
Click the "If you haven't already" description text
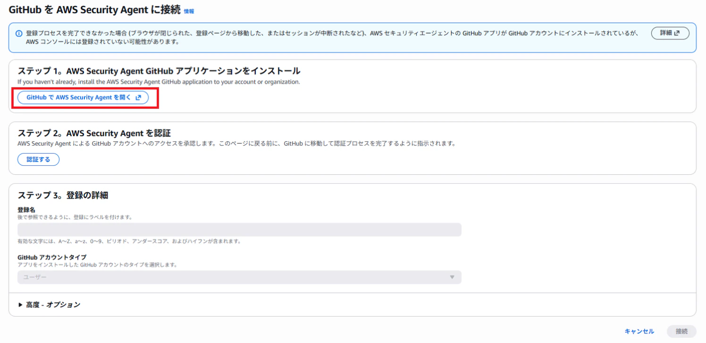click(x=159, y=82)
